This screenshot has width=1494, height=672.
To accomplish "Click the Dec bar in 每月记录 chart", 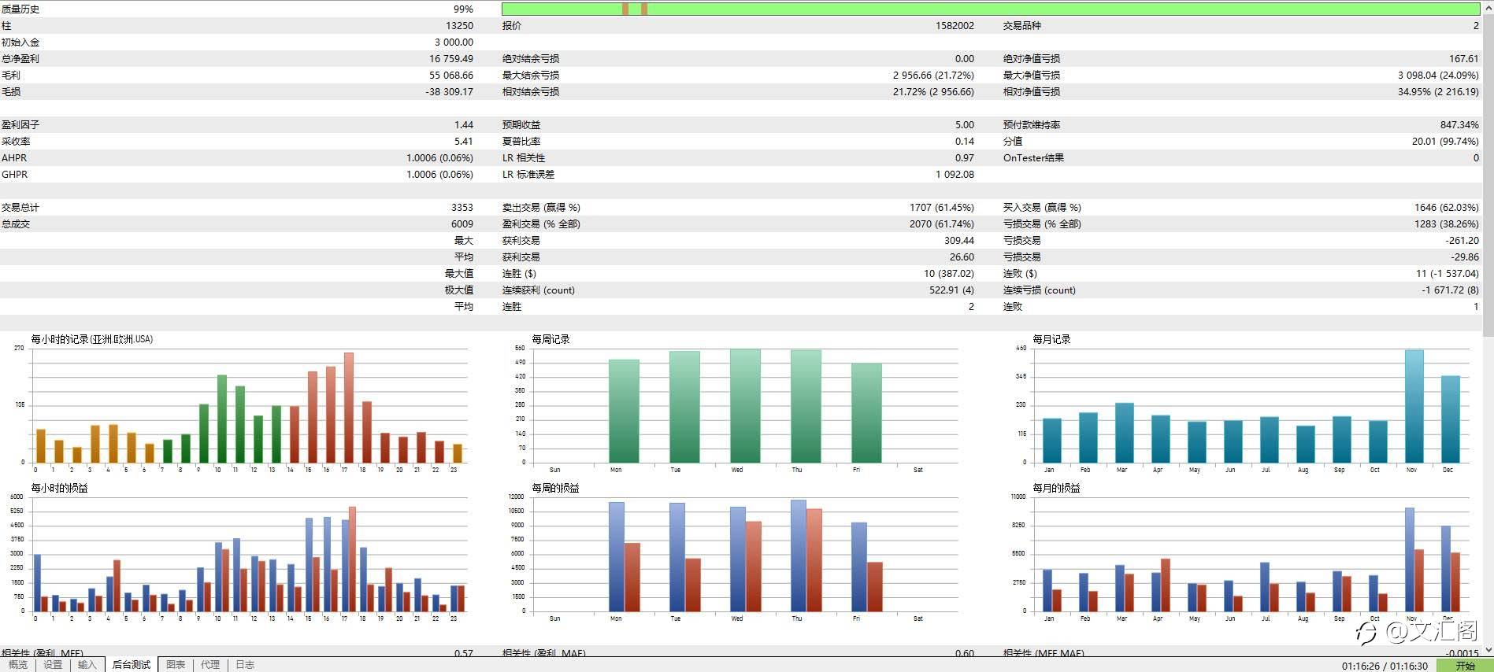I will [x=1450, y=419].
